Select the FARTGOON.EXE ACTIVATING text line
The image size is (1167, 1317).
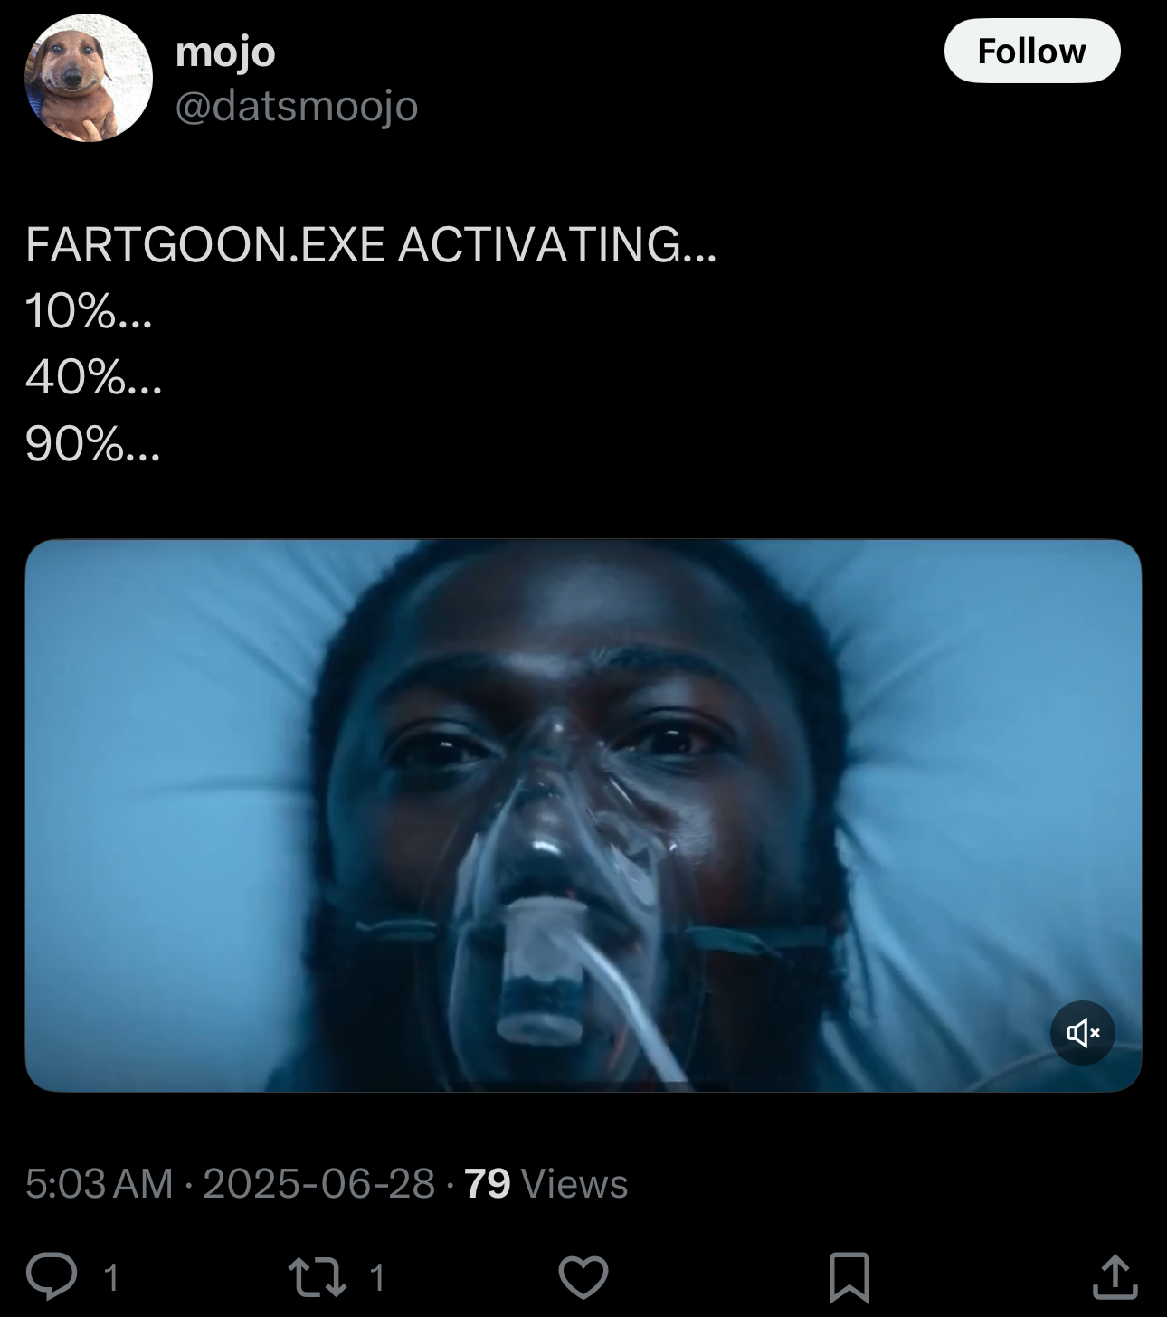coord(371,244)
